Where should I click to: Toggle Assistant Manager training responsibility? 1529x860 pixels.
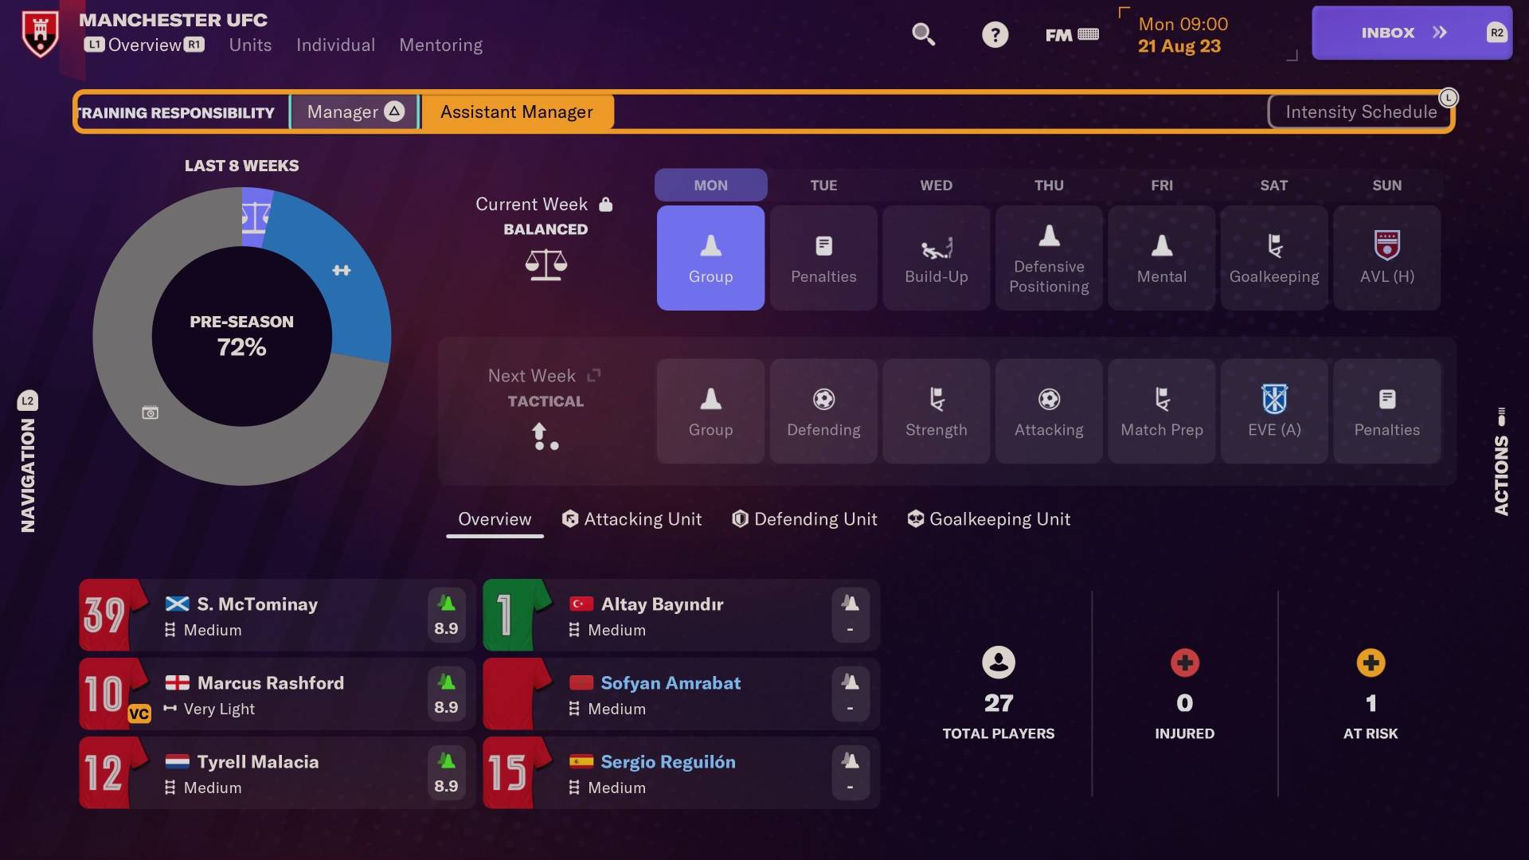(515, 111)
